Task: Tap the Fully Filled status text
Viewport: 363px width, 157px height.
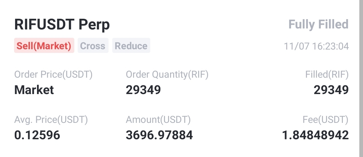Action: tap(318, 24)
